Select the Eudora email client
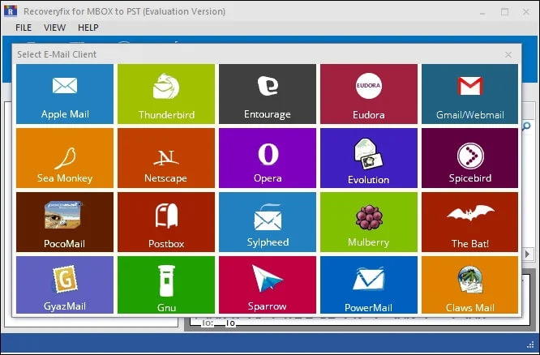This screenshot has height=355, width=540. 368,94
